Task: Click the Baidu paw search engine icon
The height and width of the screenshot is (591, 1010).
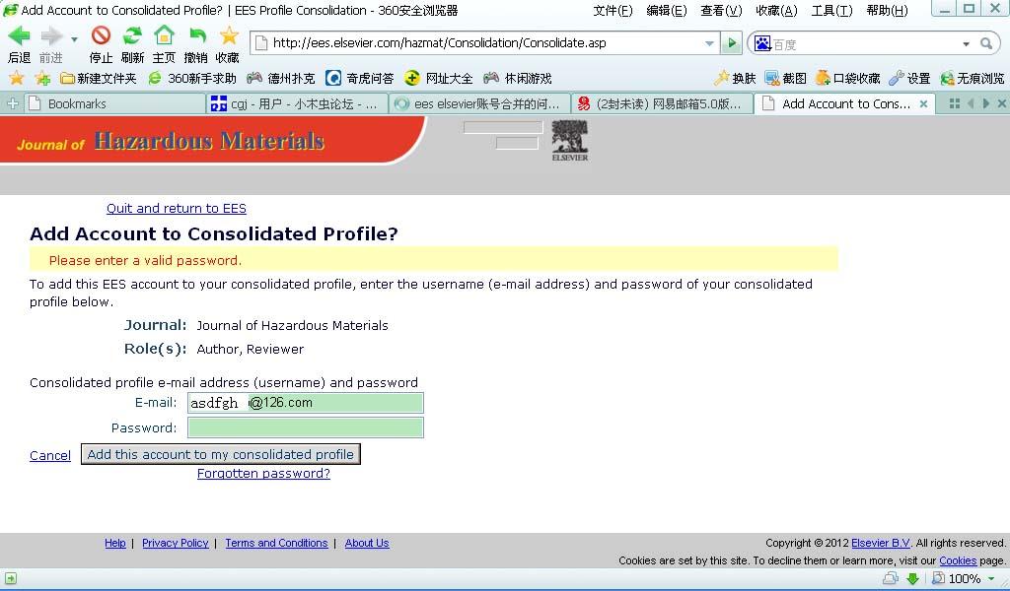Action: pos(762,43)
